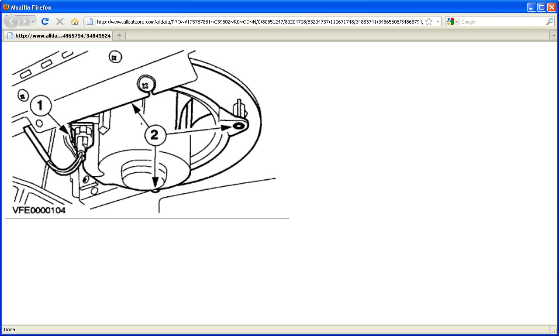Open a new tab
Screen dimensions: 559x336
[x=119, y=36]
